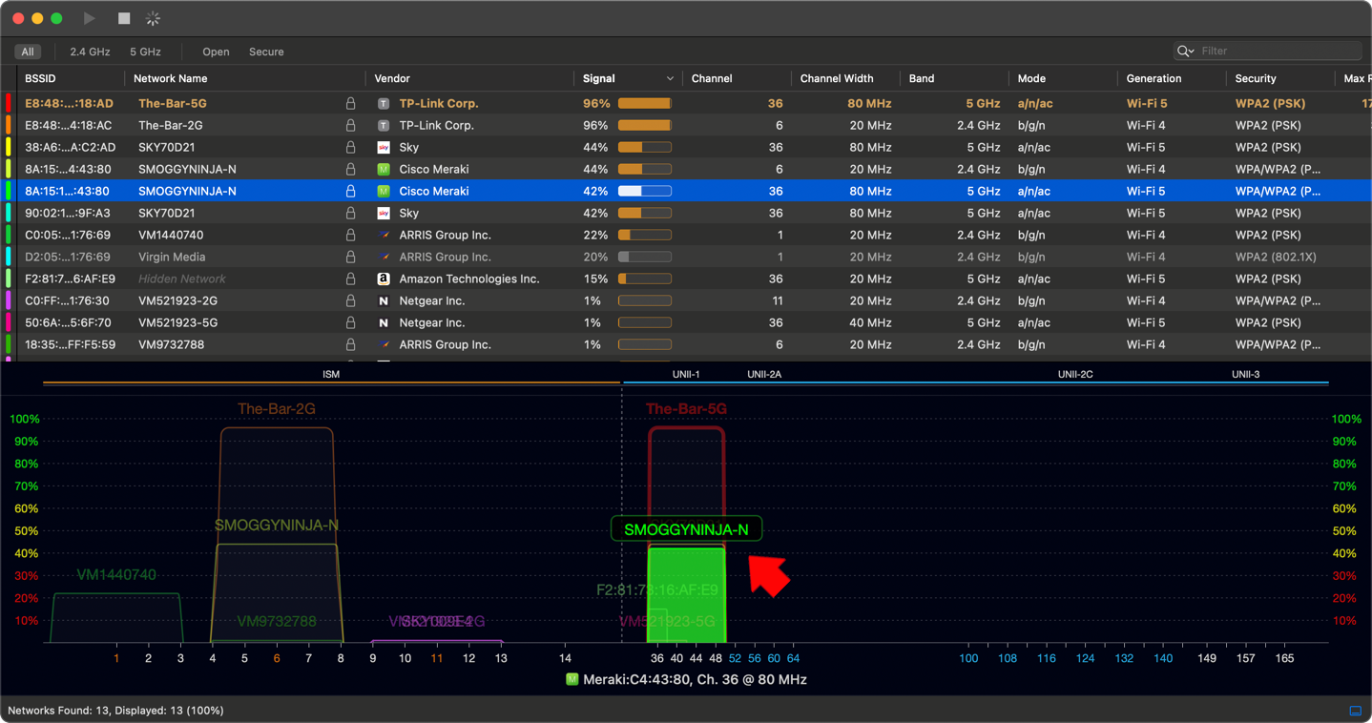Click the Amazon Technologies vendor icon

[x=384, y=279]
